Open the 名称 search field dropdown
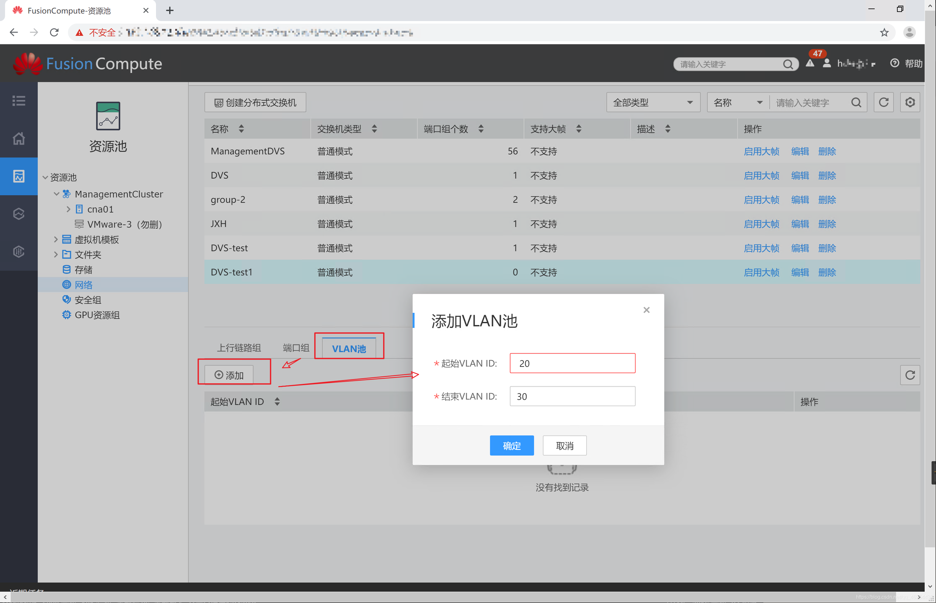The height and width of the screenshot is (603, 936). [738, 102]
